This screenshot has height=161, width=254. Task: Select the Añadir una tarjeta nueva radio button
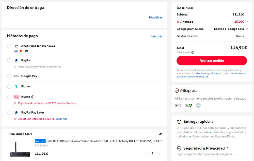[9, 46]
